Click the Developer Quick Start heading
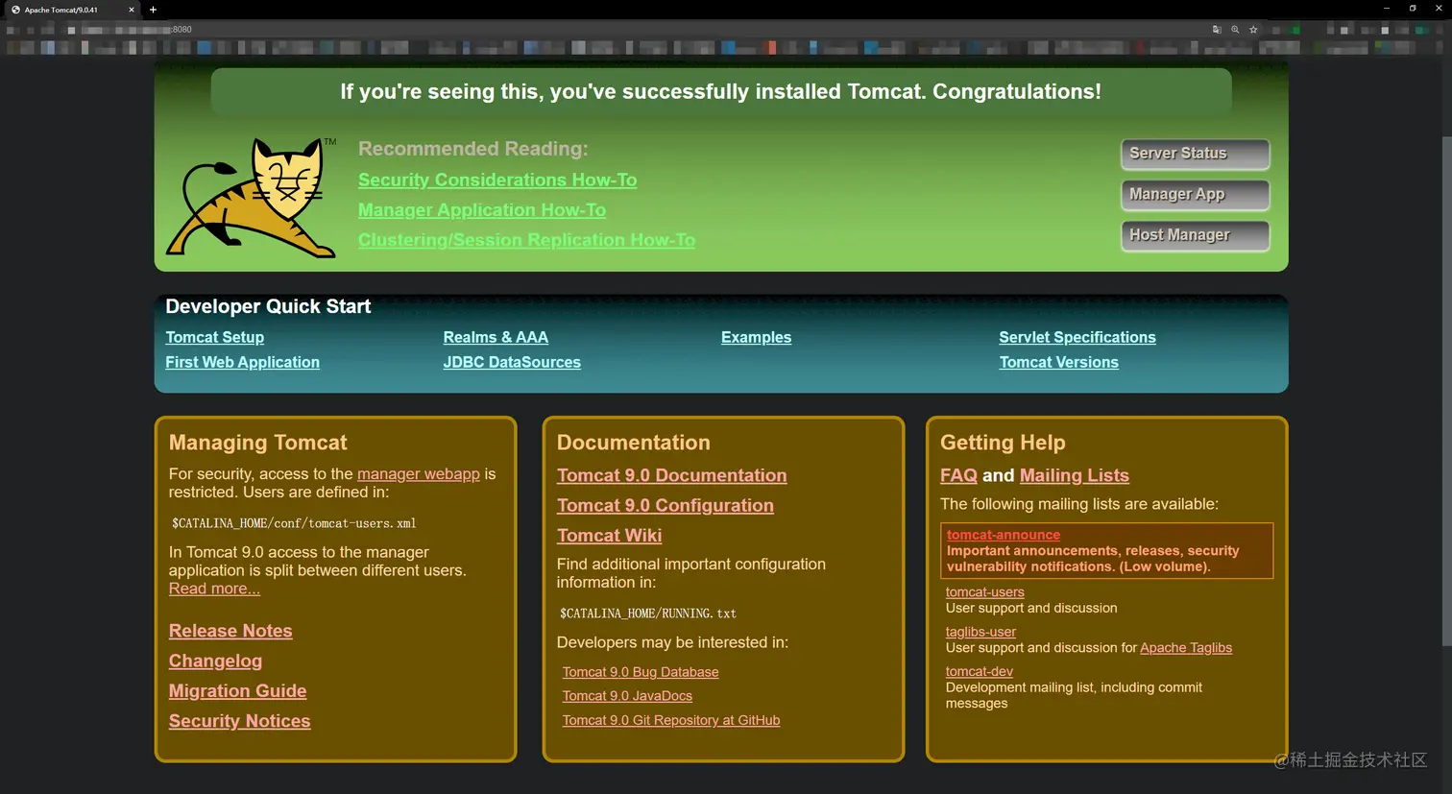This screenshot has height=794, width=1452. [x=268, y=306]
